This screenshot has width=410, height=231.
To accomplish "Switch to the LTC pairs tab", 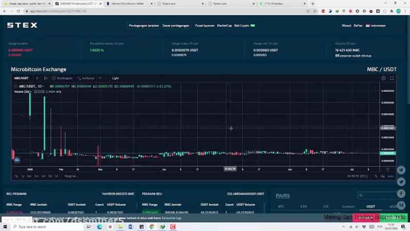I will [326, 206].
